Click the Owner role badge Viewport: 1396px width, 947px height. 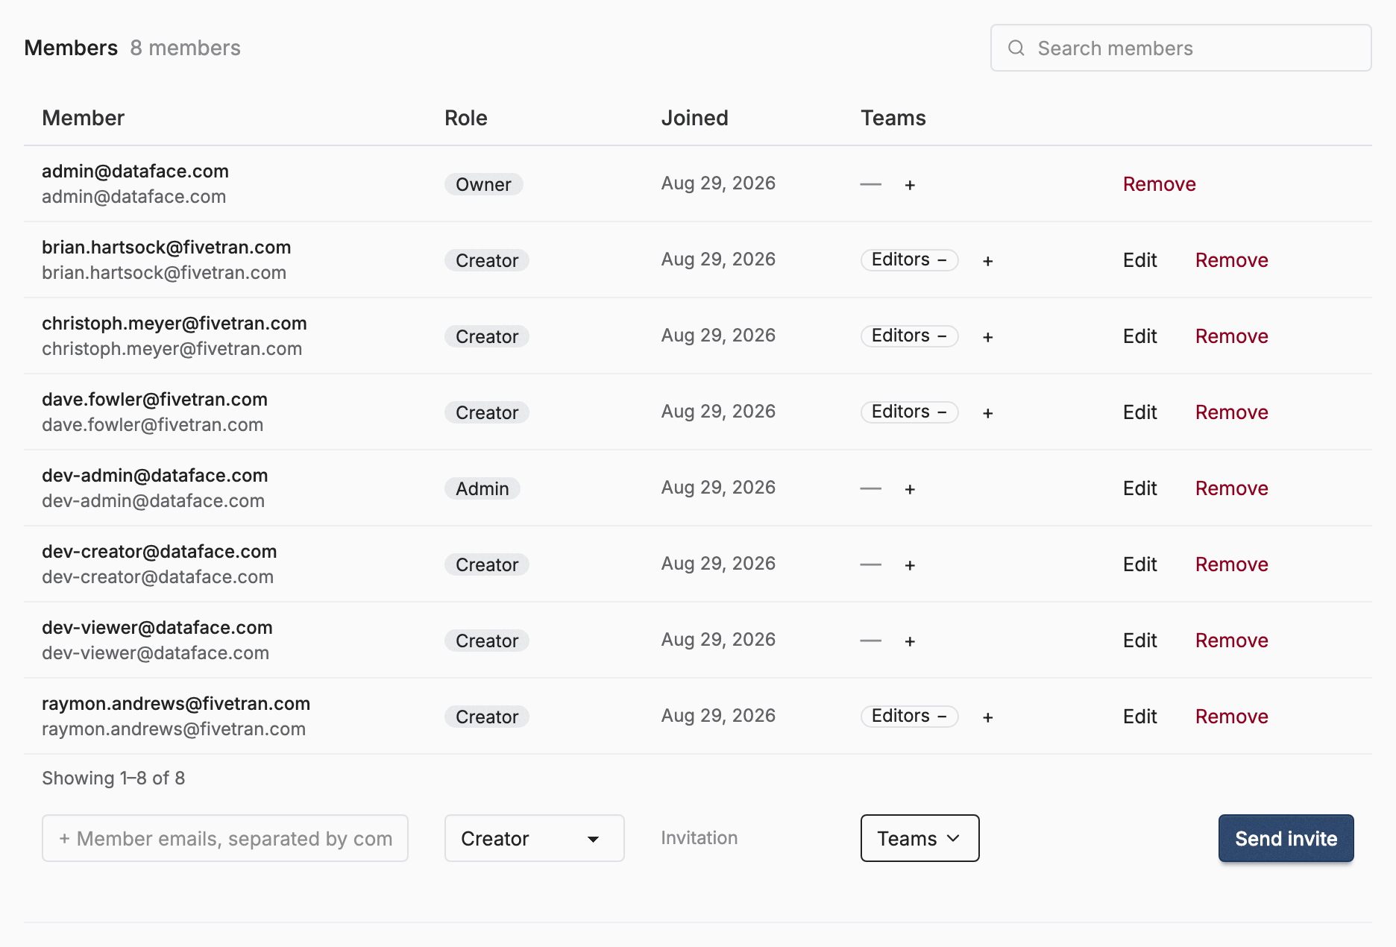pos(483,184)
